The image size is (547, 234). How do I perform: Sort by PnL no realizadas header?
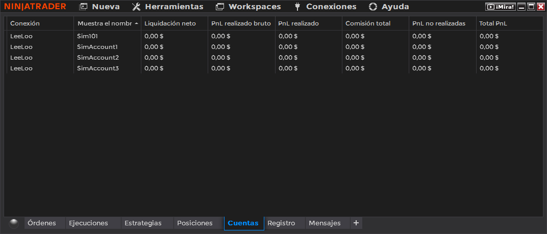click(442, 23)
